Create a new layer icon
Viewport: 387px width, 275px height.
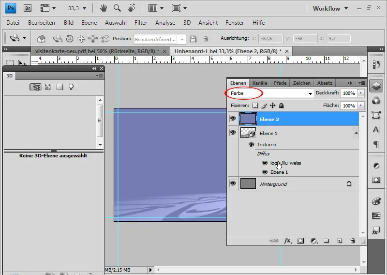click(x=340, y=241)
